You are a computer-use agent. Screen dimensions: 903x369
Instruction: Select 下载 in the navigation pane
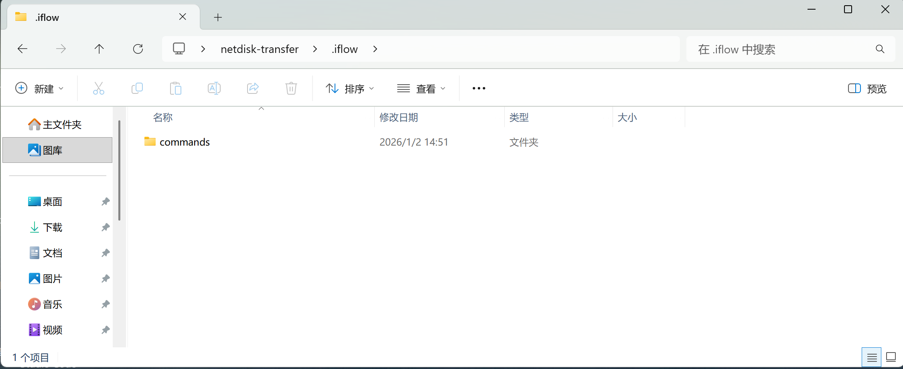click(x=53, y=227)
